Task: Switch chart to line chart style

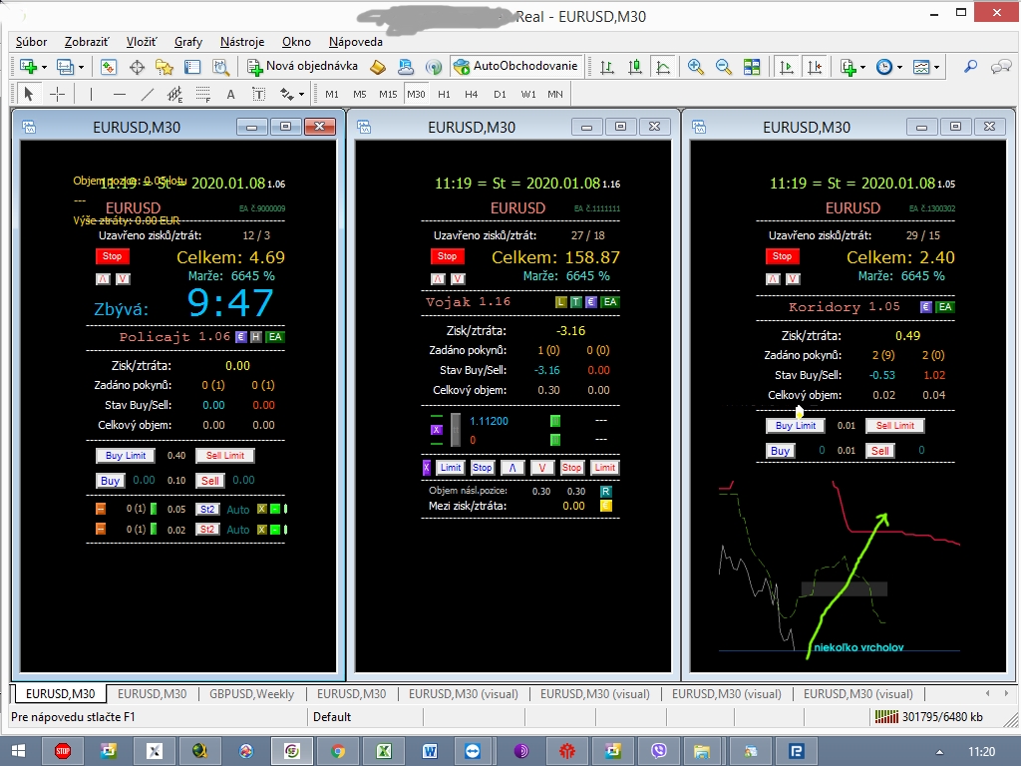Action: (x=663, y=67)
